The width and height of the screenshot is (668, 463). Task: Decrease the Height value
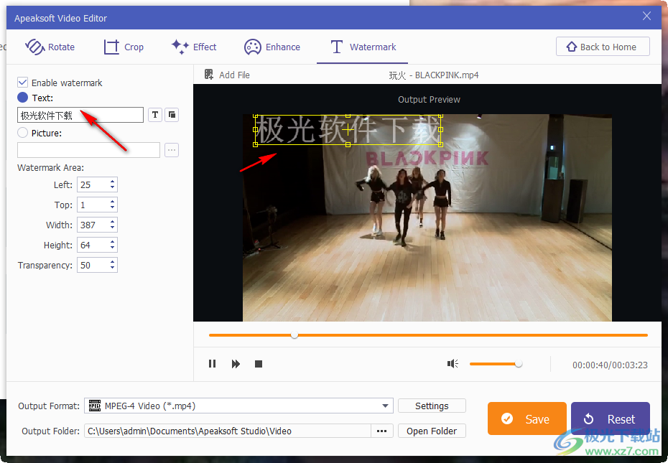[x=113, y=248]
